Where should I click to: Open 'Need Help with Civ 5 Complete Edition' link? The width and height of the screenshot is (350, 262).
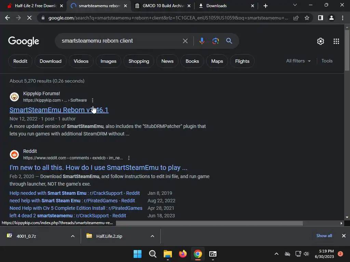76,208
